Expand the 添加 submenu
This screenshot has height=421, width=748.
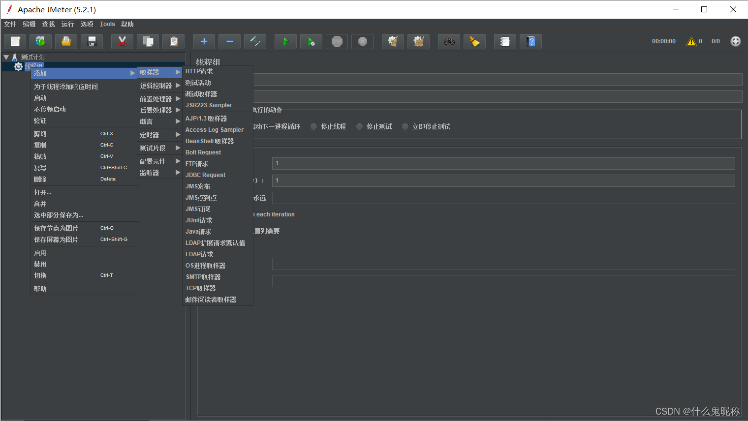(x=84, y=73)
